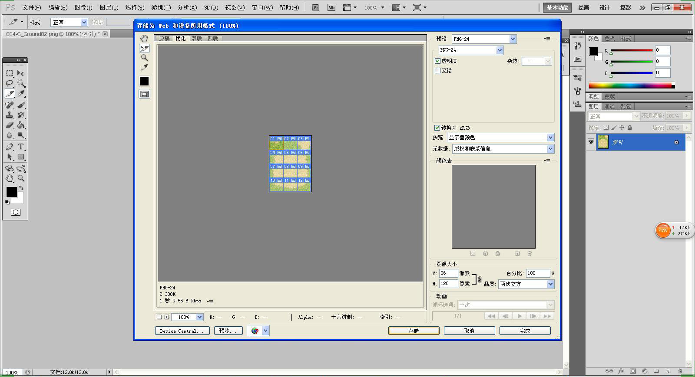Image resolution: width=695 pixels, height=377 pixels.
Task: Click the foreground color swatch in Color panel
Action: tap(593, 52)
